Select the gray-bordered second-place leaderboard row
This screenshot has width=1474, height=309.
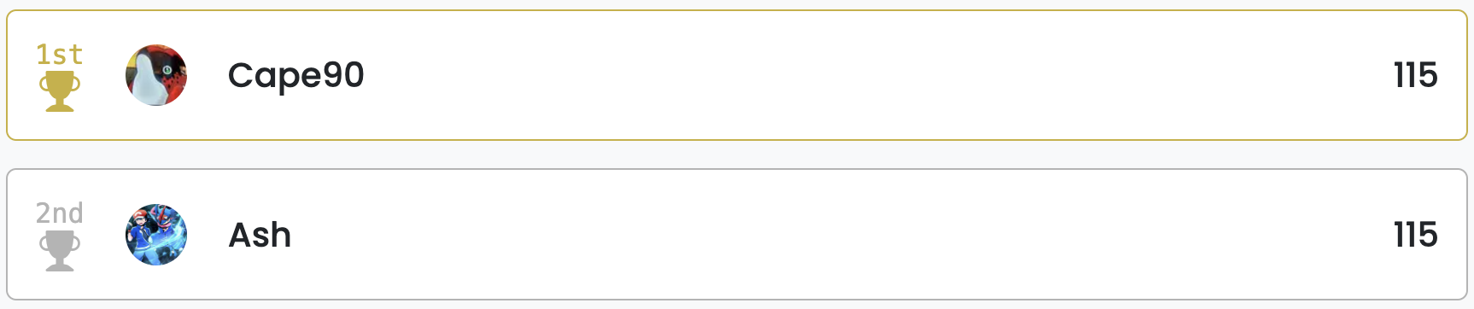(x=737, y=235)
